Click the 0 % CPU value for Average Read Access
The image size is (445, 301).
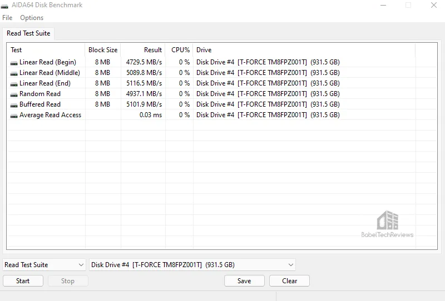184,115
